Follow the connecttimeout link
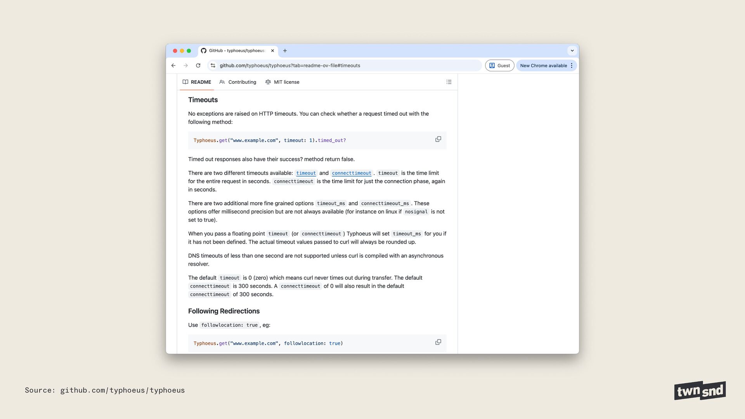The height and width of the screenshot is (419, 745). click(352, 173)
